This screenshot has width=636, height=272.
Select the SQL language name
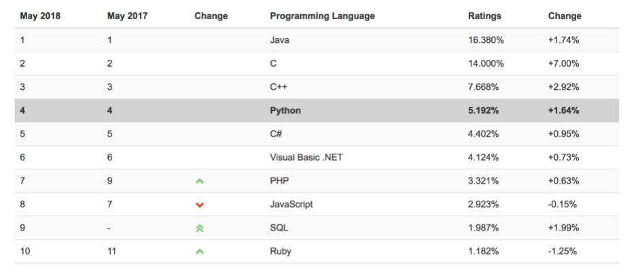tap(279, 228)
